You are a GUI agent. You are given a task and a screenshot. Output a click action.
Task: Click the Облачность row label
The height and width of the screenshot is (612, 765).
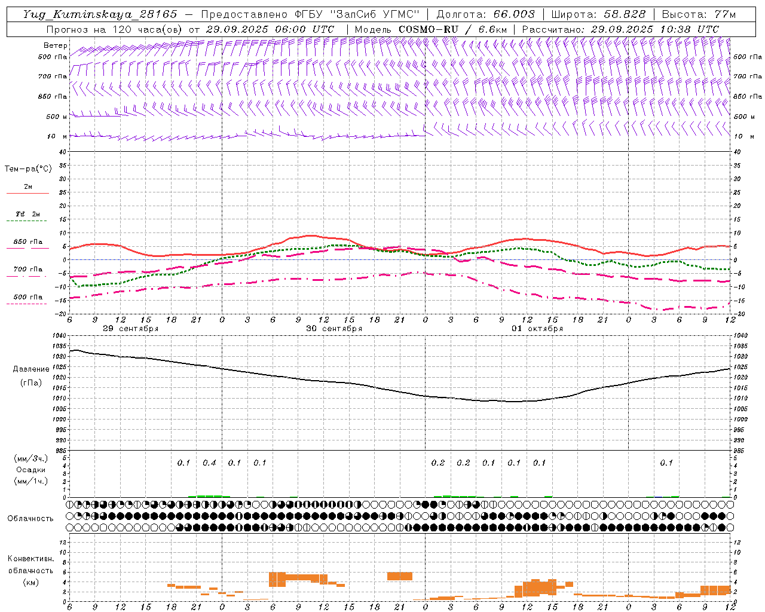coord(30,519)
